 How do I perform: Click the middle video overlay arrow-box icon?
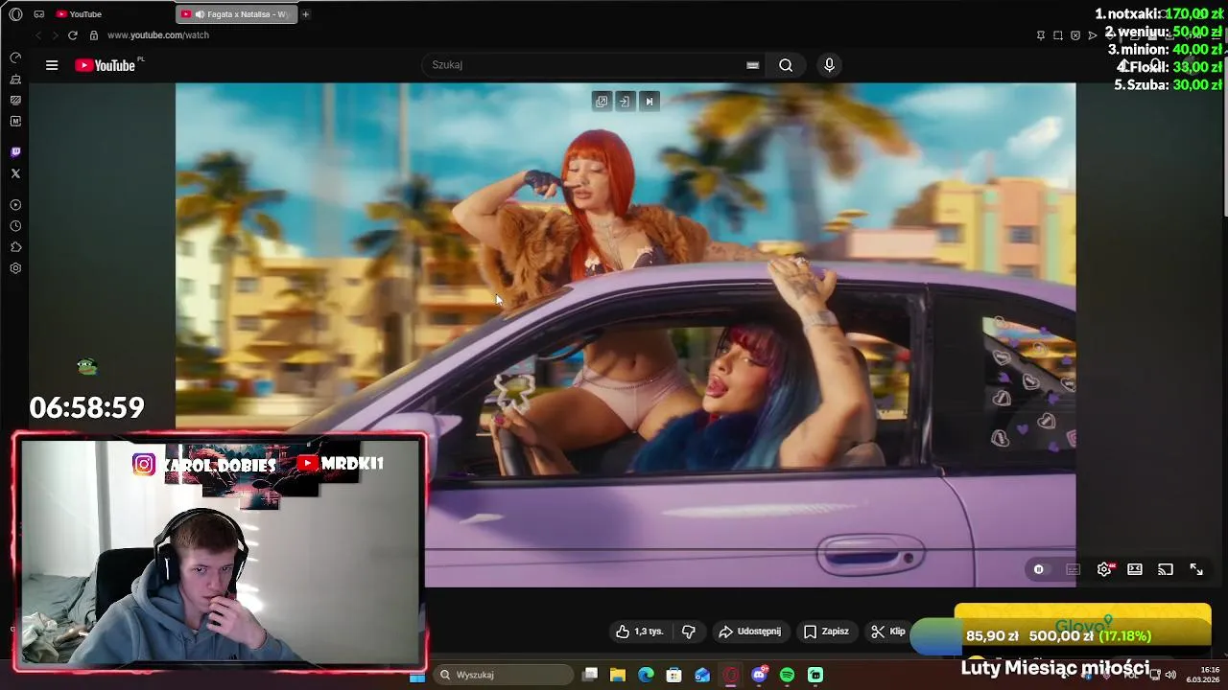625,101
